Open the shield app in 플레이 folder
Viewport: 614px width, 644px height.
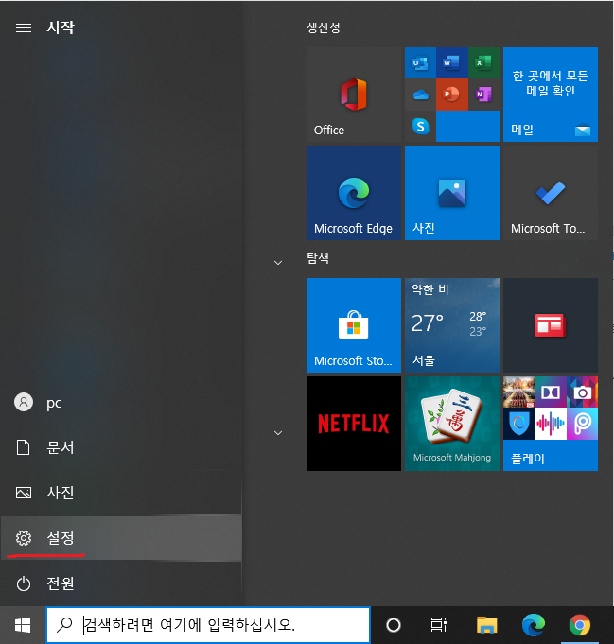click(518, 424)
